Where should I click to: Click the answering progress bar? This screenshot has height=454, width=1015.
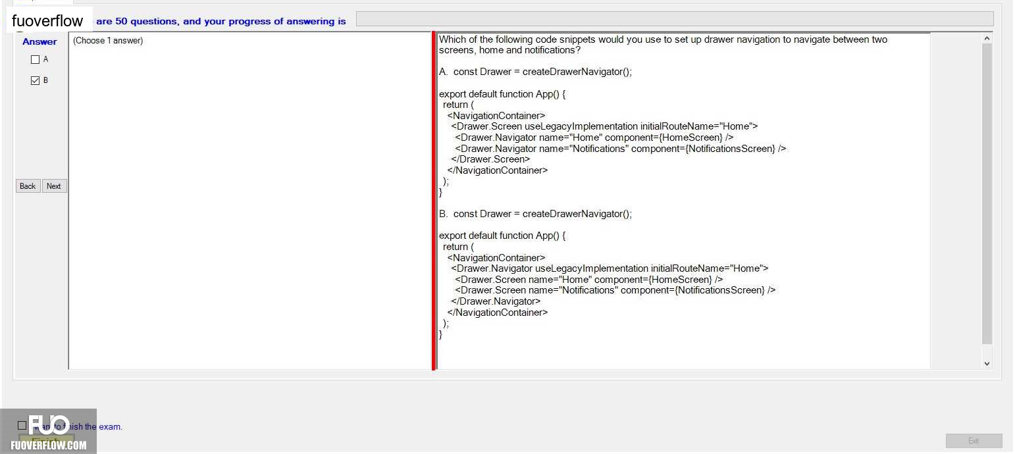tap(675, 19)
